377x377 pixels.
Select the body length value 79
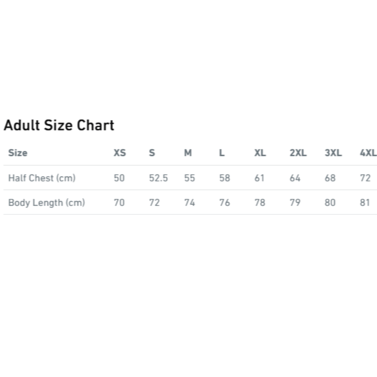click(x=295, y=203)
